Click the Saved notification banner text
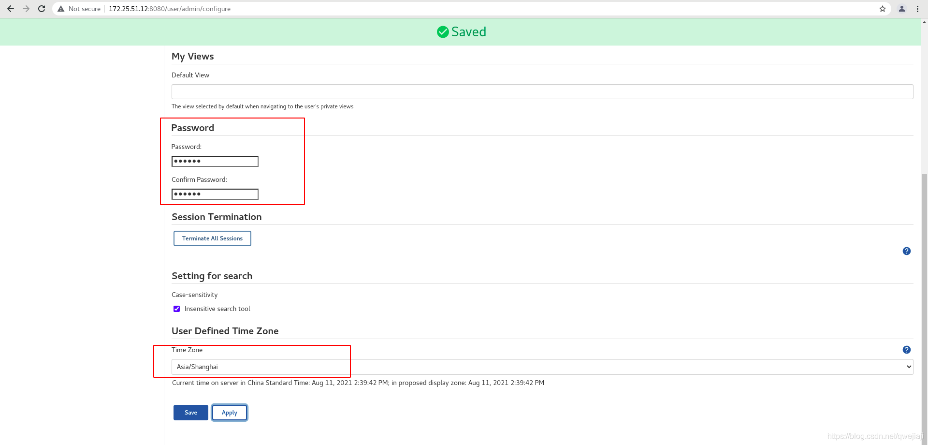Screen dimensions: 928x445 469,32
